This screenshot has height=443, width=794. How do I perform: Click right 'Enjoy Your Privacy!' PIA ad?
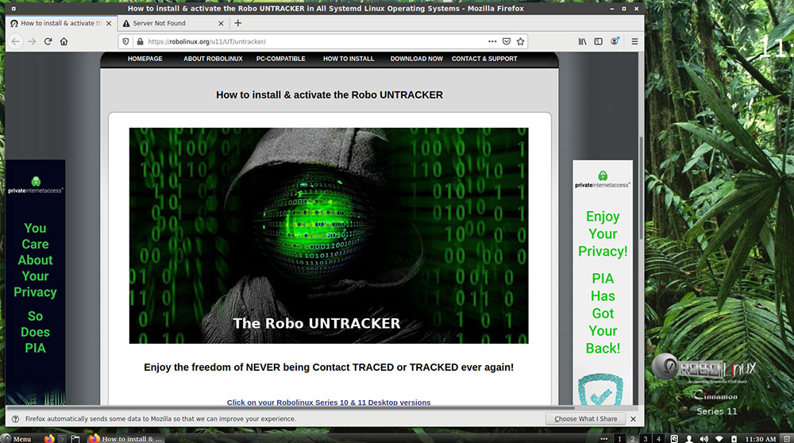[603, 282]
